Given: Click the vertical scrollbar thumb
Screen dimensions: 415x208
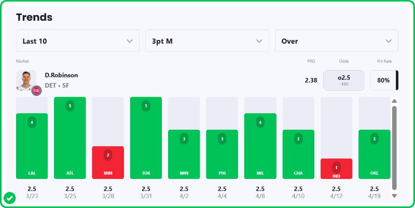Looking at the screenshot, I should coord(394,148).
